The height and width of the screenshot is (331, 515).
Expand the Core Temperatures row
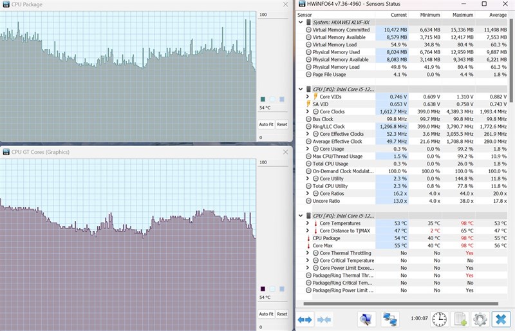point(308,223)
